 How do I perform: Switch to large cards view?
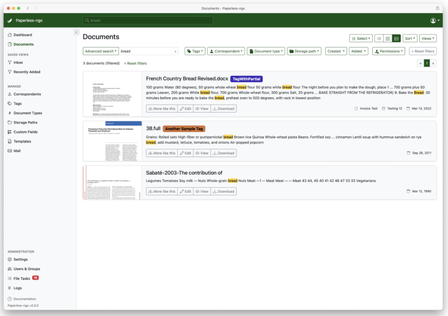[396, 38]
